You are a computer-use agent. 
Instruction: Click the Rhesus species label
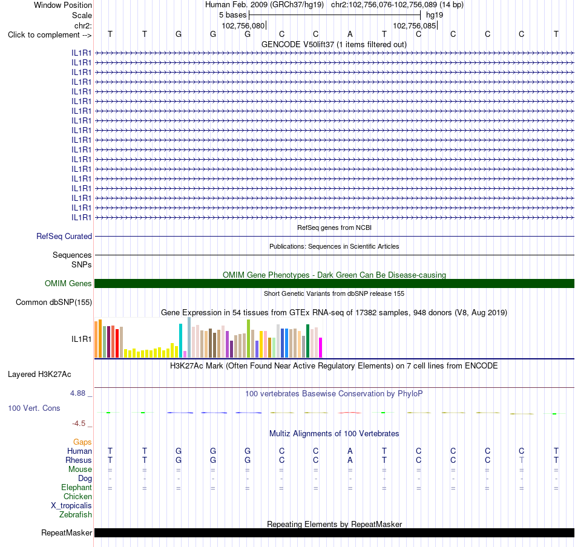[79, 460]
